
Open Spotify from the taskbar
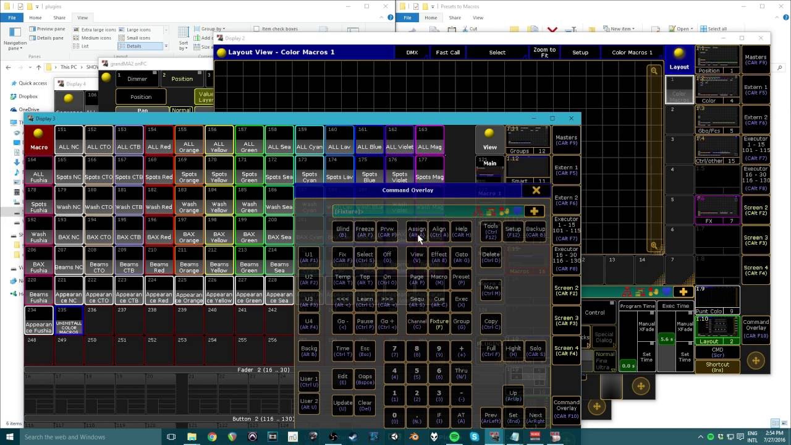(x=454, y=436)
